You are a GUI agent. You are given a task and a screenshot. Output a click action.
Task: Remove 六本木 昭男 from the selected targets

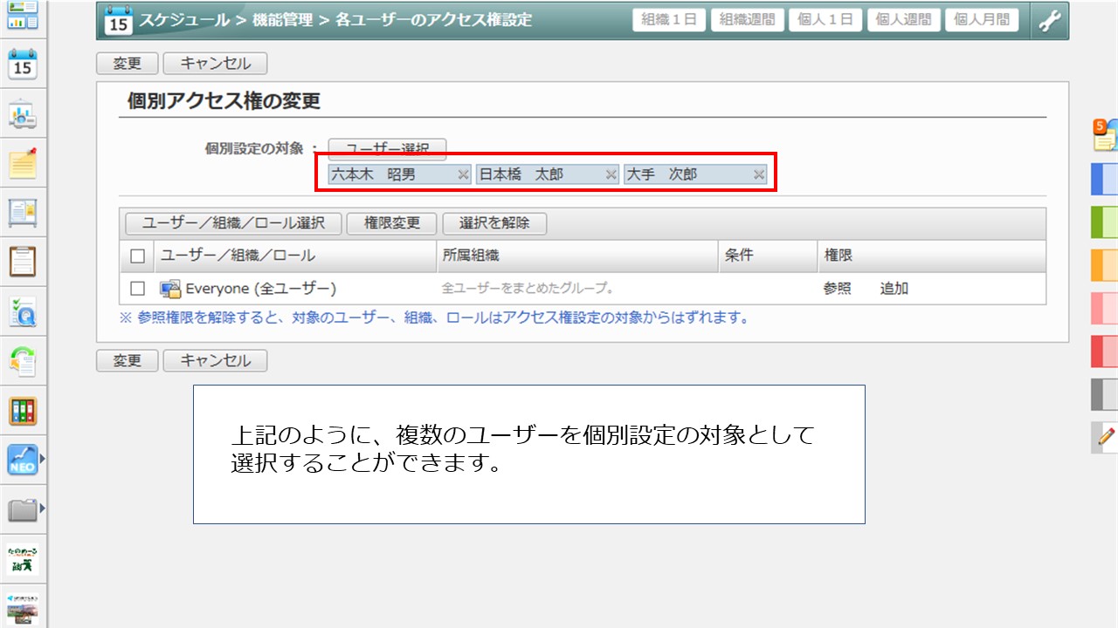pyautogui.click(x=464, y=174)
